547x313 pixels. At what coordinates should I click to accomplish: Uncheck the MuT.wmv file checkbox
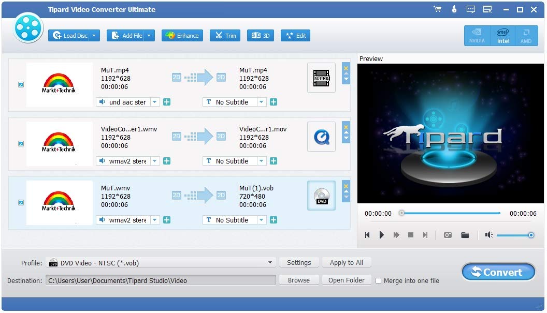[x=21, y=203]
